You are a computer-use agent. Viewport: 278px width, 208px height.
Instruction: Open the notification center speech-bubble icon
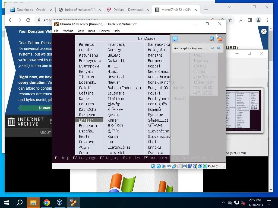click(175, 38)
